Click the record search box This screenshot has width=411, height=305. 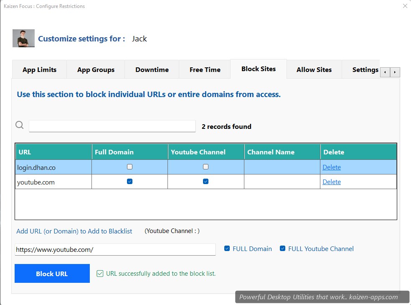point(112,126)
